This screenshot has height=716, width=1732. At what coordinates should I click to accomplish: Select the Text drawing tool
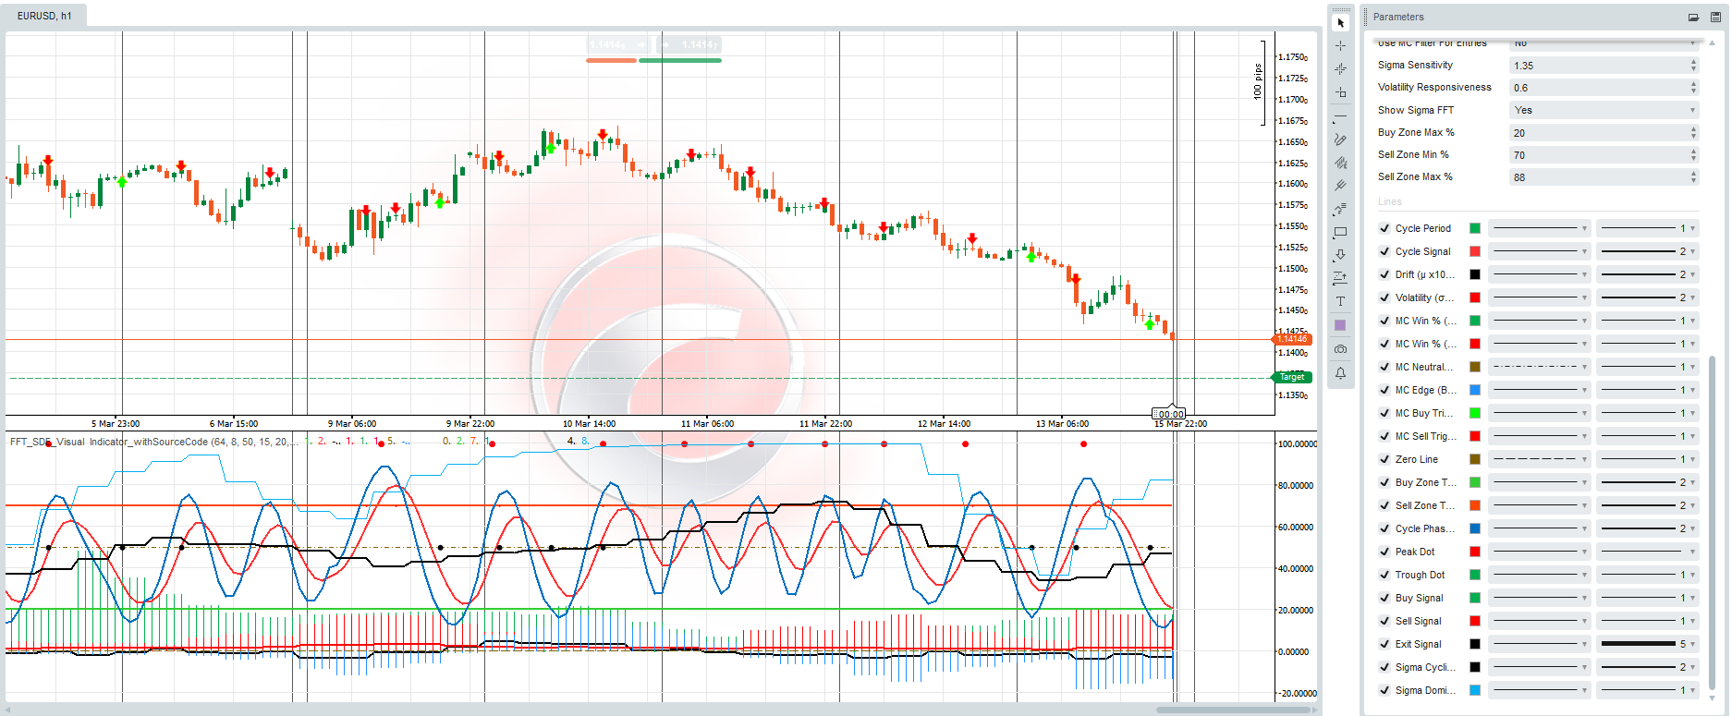(x=1340, y=301)
